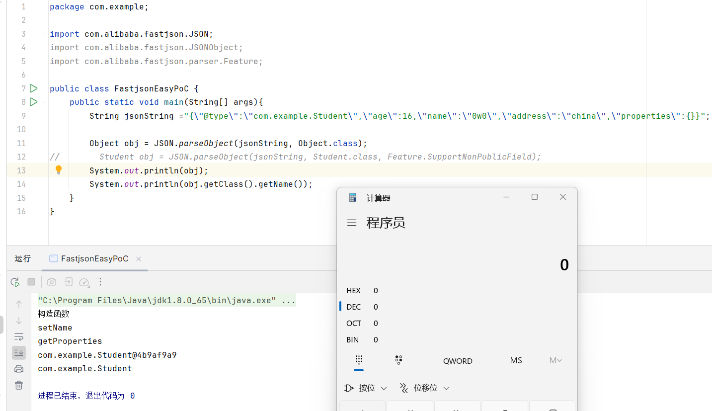Expand the 按位 bitwise dropdown

pyautogui.click(x=365, y=388)
